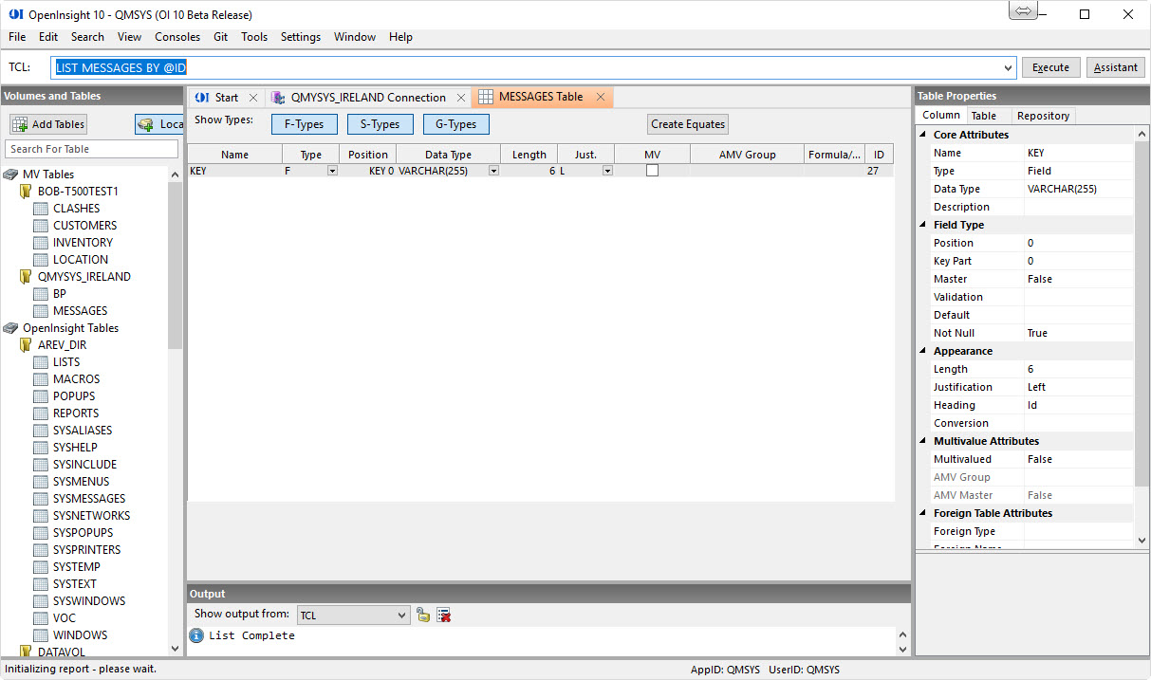Click the QMYSYS_IRELAND folder icon in tree
This screenshot has height=680, width=1151.
[x=26, y=277]
